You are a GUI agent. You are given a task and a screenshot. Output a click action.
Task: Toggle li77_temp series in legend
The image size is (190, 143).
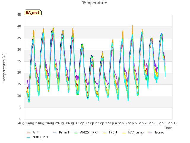coord(133,132)
